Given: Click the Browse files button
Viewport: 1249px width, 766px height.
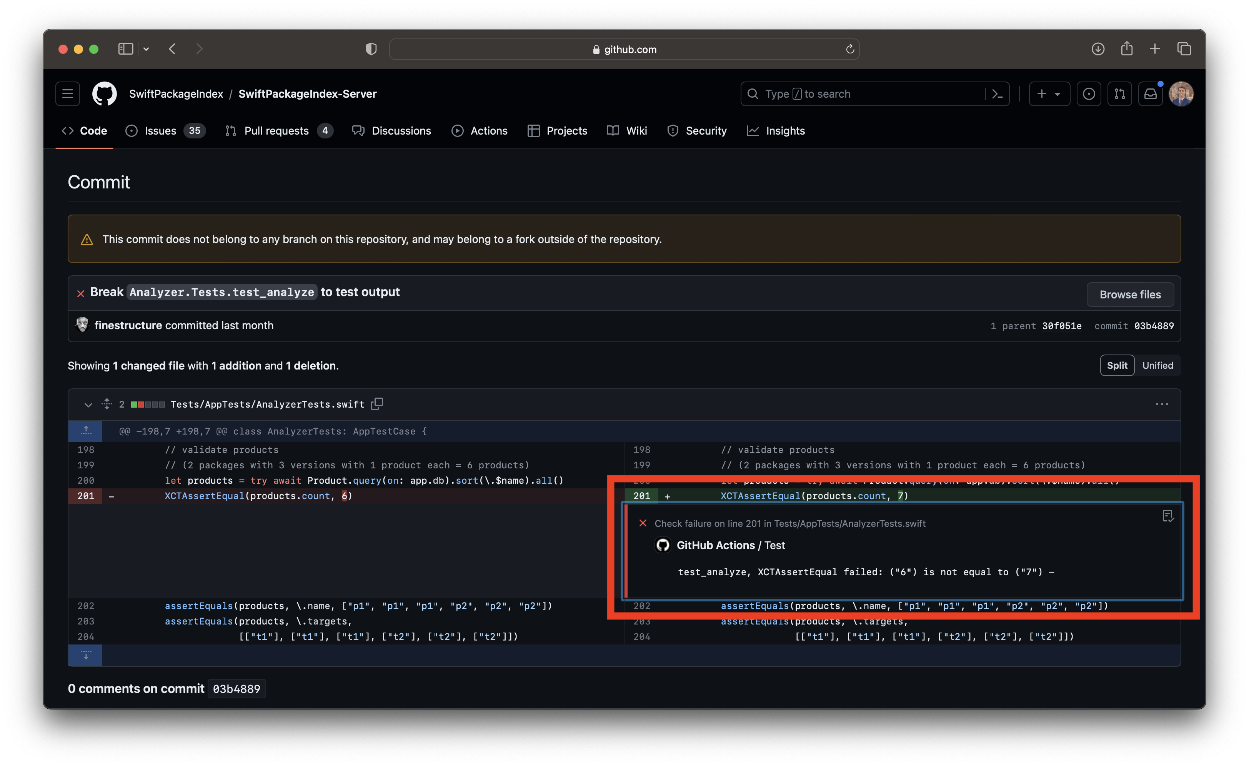Looking at the screenshot, I should [1130, 294].
